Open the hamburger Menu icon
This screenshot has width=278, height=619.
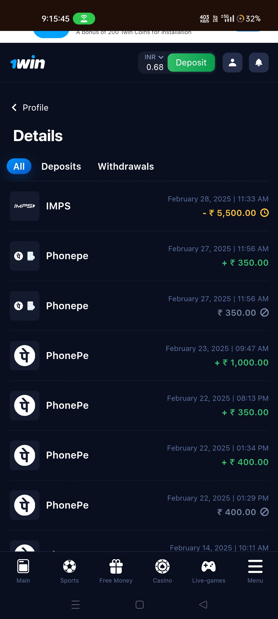[255, 567]
